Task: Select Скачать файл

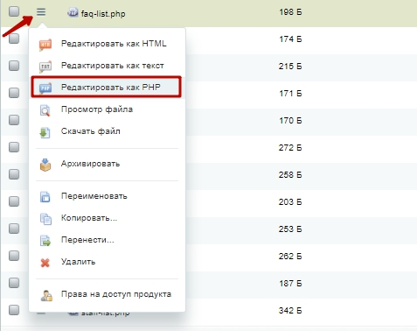Action: coord(90,131)
